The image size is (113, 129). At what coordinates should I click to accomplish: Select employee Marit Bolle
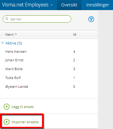click(x=14, y=69)
